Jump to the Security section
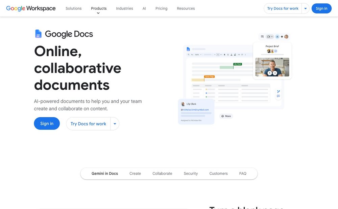338x209 pixels. 191,174
